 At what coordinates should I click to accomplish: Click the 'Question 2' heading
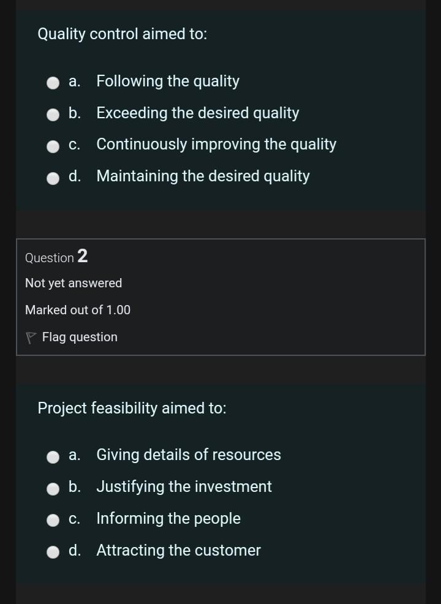click(x=56, y=257)
